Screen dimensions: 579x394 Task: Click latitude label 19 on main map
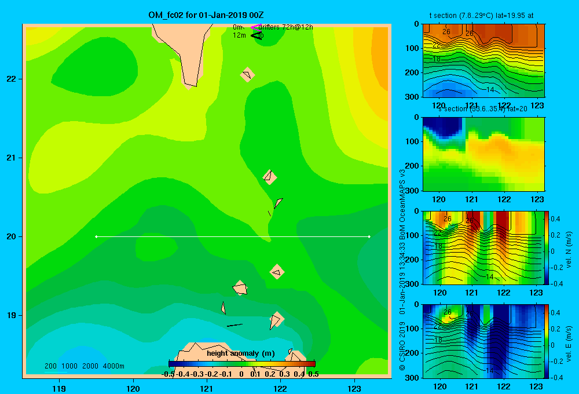tap(12, 315)
